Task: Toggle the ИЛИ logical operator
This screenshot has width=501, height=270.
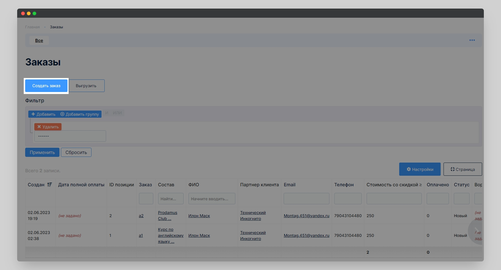Action: coord(117,113)
